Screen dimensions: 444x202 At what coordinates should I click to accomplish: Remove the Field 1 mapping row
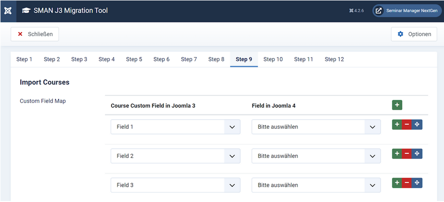(x=407, y=125)
